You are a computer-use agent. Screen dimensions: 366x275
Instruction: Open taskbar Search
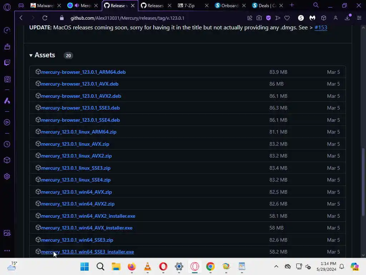click(100, 266)
